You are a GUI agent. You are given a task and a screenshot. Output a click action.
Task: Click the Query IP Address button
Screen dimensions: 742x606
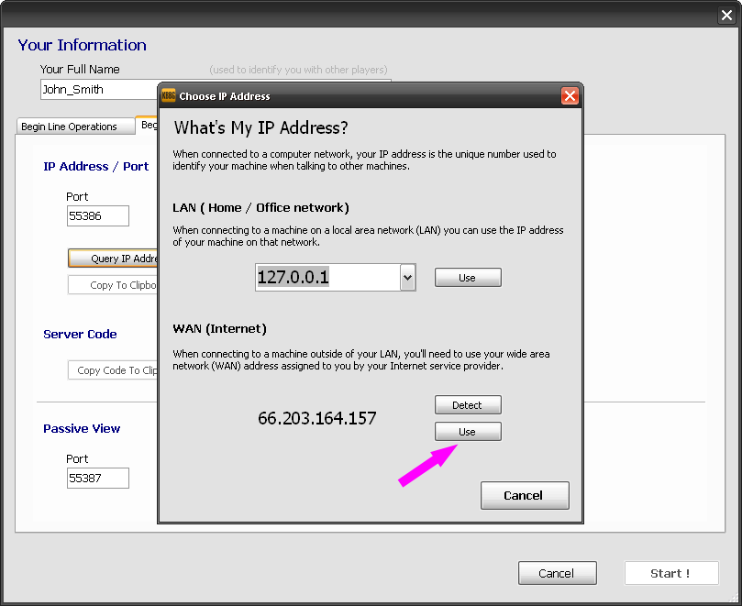point(114,259)
